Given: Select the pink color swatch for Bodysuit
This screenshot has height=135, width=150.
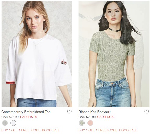Looking at the screenshot, I should click(x=90, y=123).
